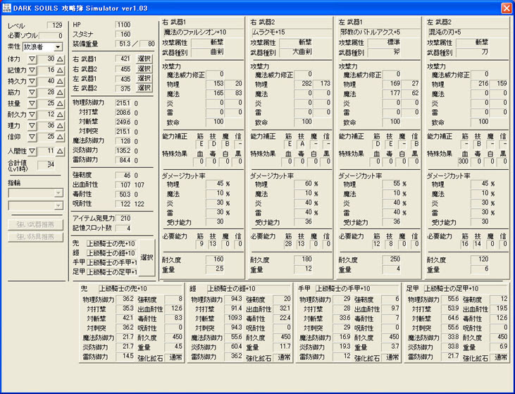Image resolution: width=515 pixels, height=394 pixels.
Task: Increase 体力 stat with up arrow
Action: (x=60, y=59)
